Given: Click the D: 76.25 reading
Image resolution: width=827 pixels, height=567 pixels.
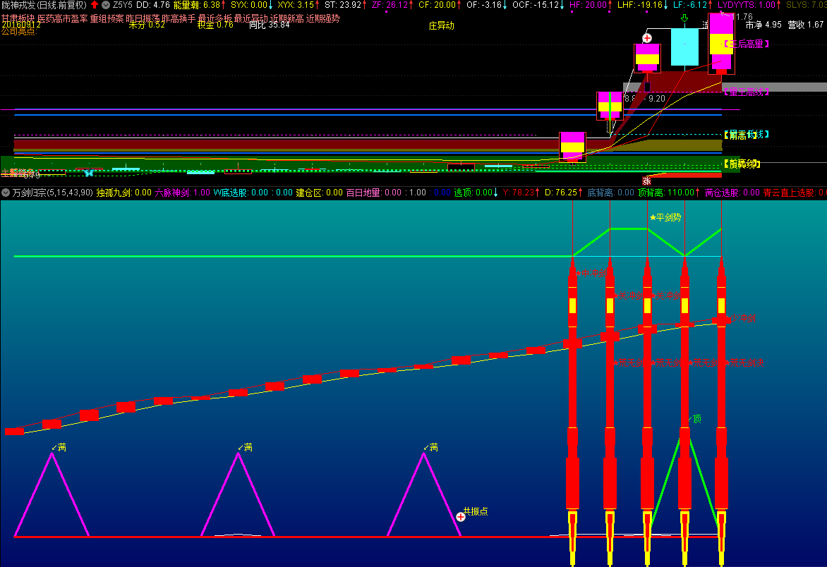Looking at the screenshot, I should (564, 193).
